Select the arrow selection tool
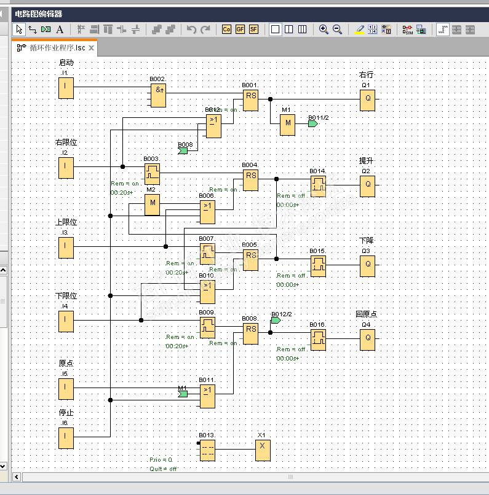489x495 pixels. click(x=19, y=29)
